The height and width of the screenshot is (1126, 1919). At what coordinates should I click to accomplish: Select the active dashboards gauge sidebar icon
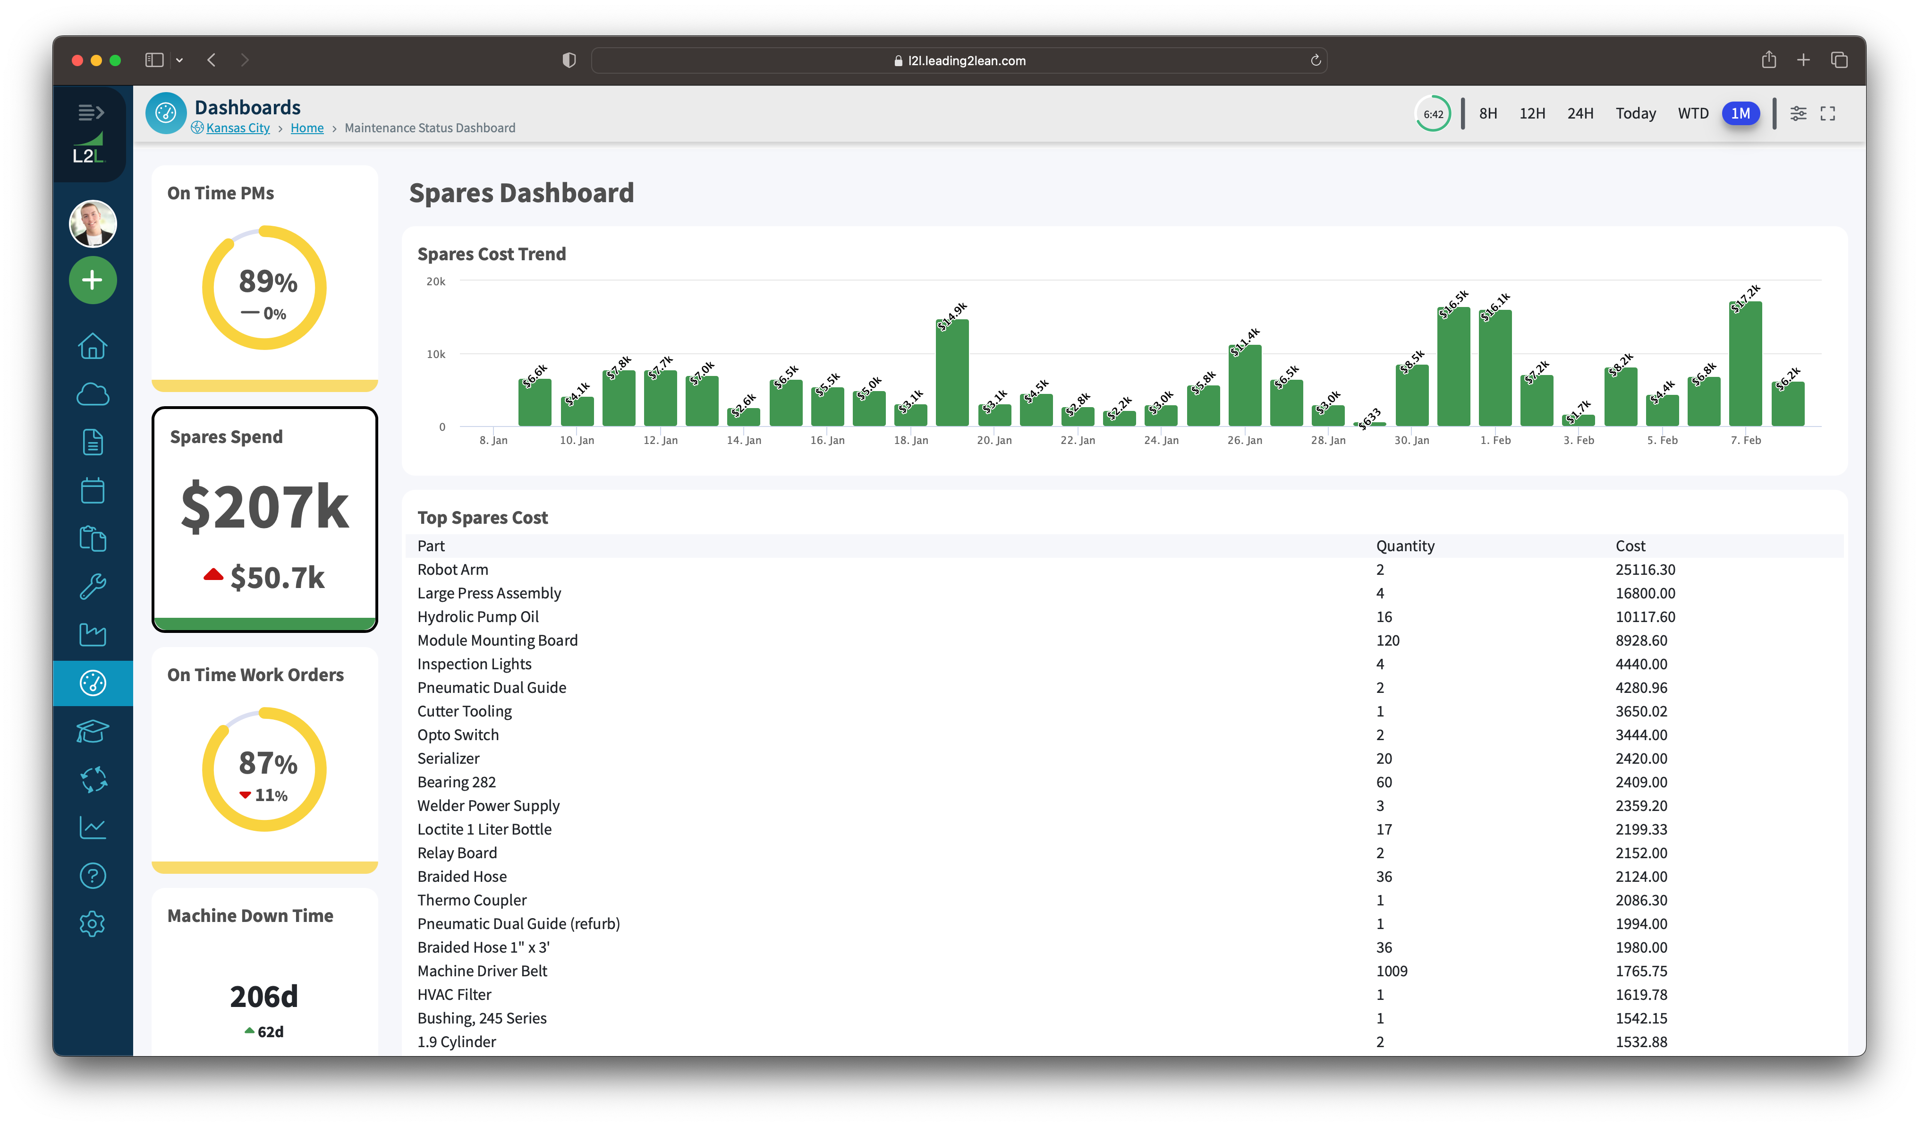(93, 683)
